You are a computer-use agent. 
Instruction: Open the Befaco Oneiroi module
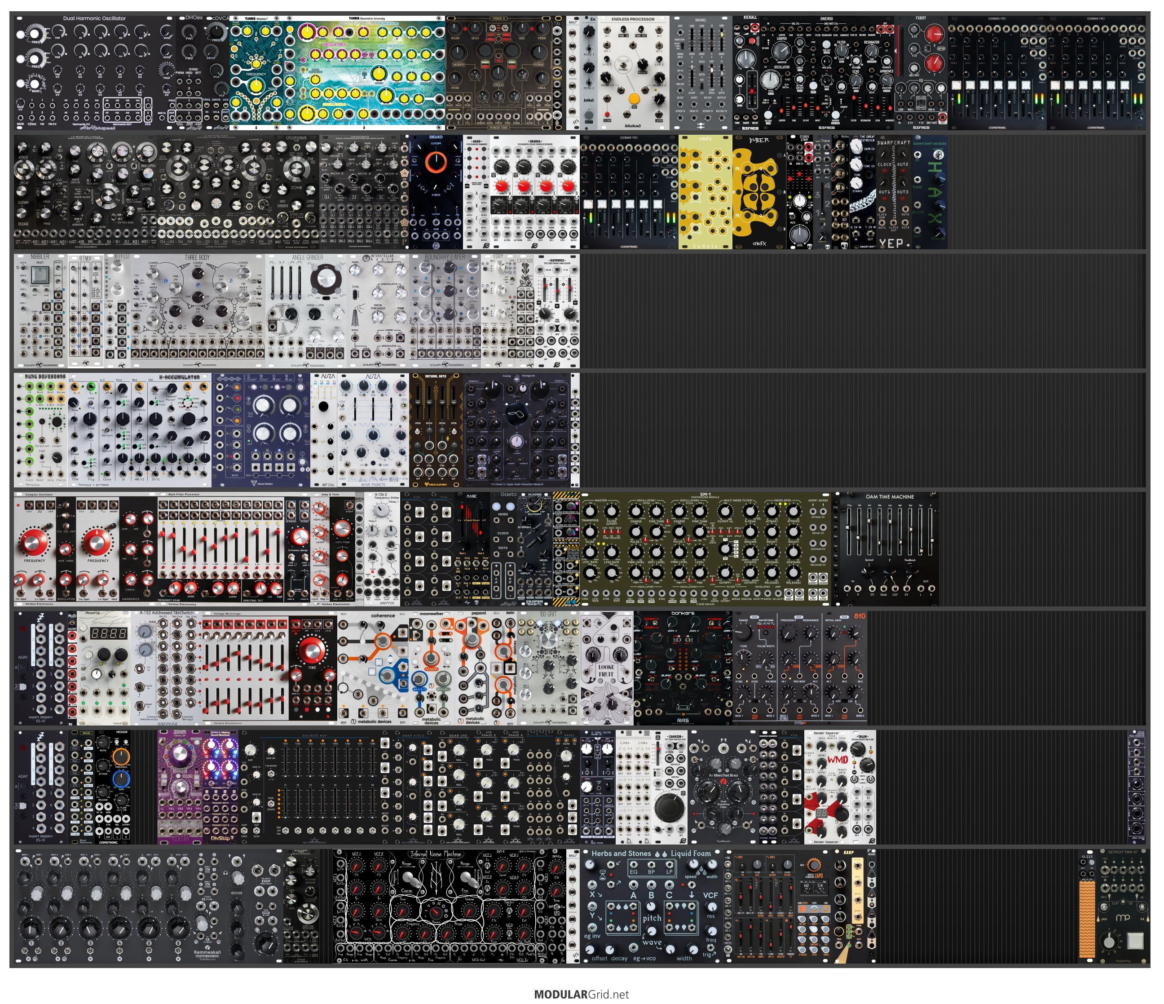(x=827, y=73)
